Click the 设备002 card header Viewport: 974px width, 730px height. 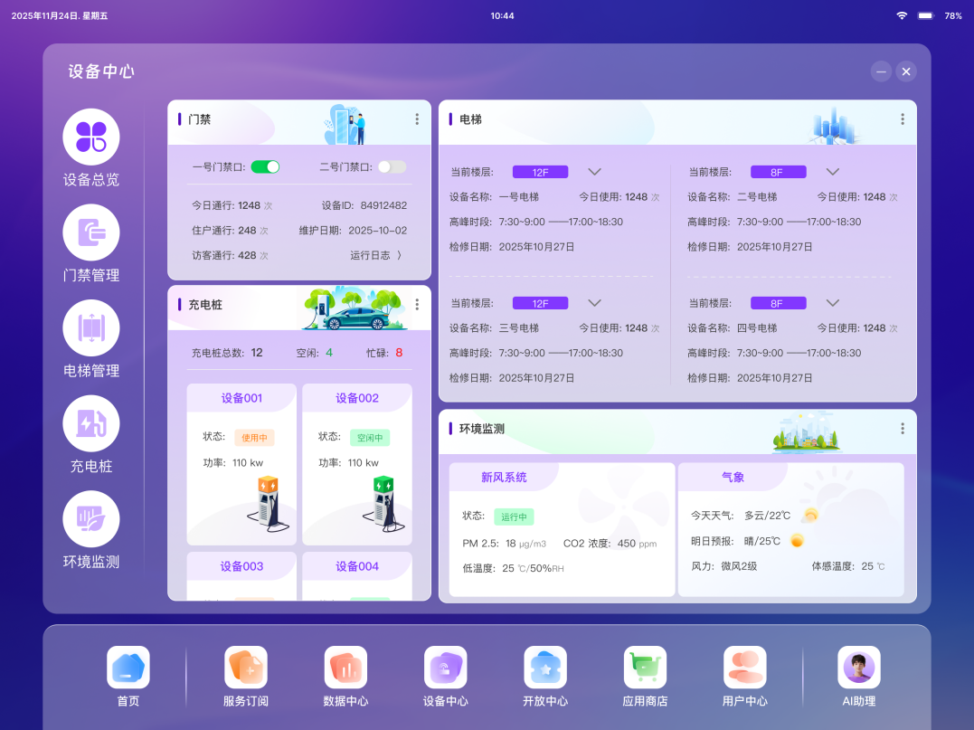[x=356, y=398]
